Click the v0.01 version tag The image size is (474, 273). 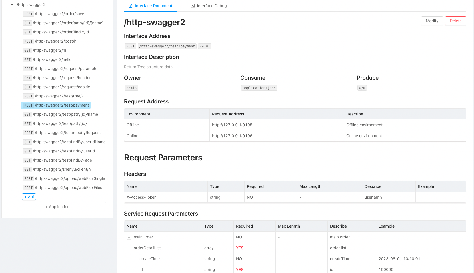click(x=205, y=46)
